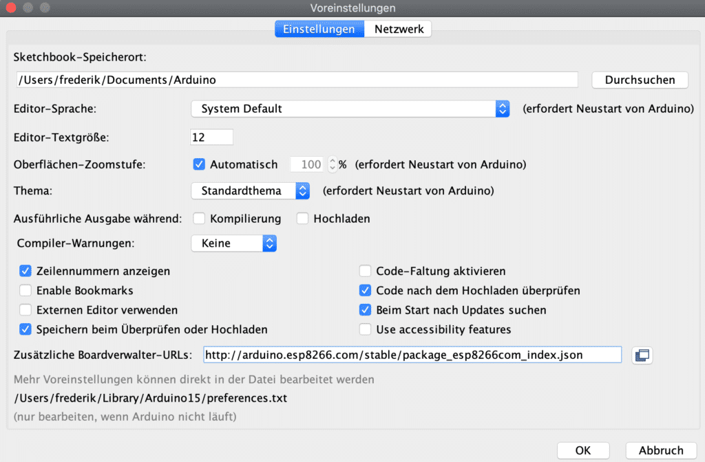
Task: Toggle Speichern beim Überprüfen oder Hochladen
Action: click(25, 329)
